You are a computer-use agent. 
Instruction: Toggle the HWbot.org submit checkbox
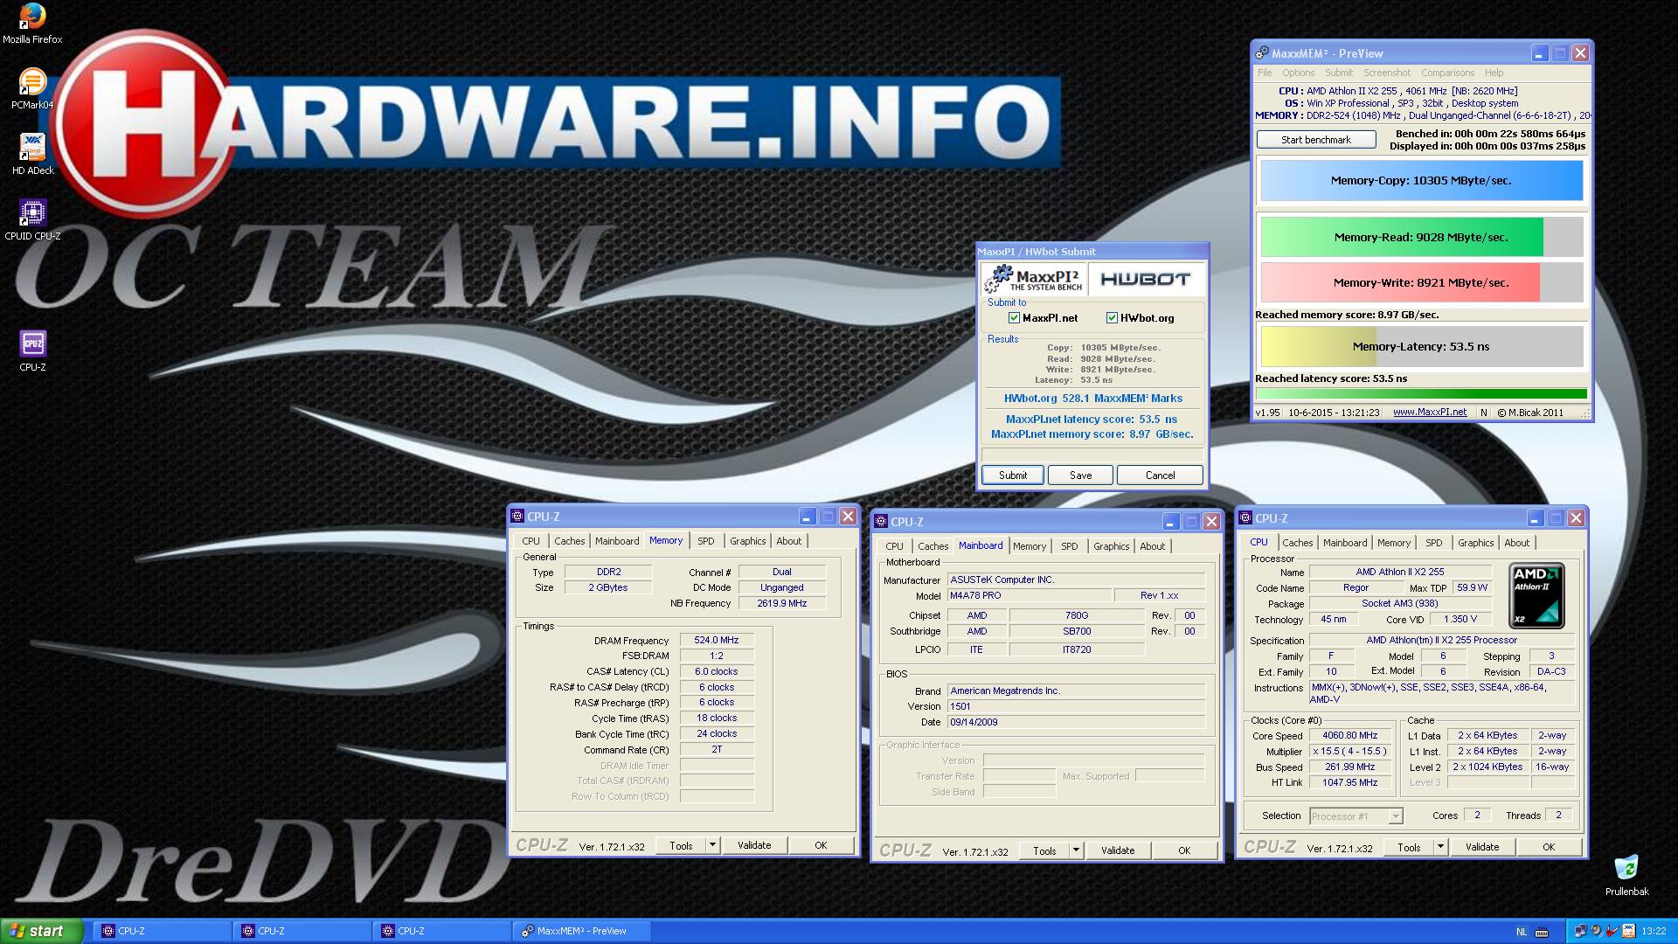1112,318
